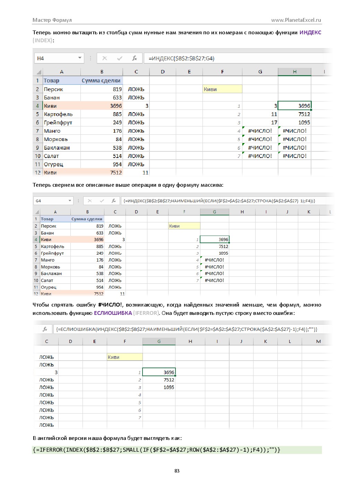This screenshot has width=344, height=486.
Task: Click the fx icon beside the {=ИНДЕКС array formula
Action: 113,201
